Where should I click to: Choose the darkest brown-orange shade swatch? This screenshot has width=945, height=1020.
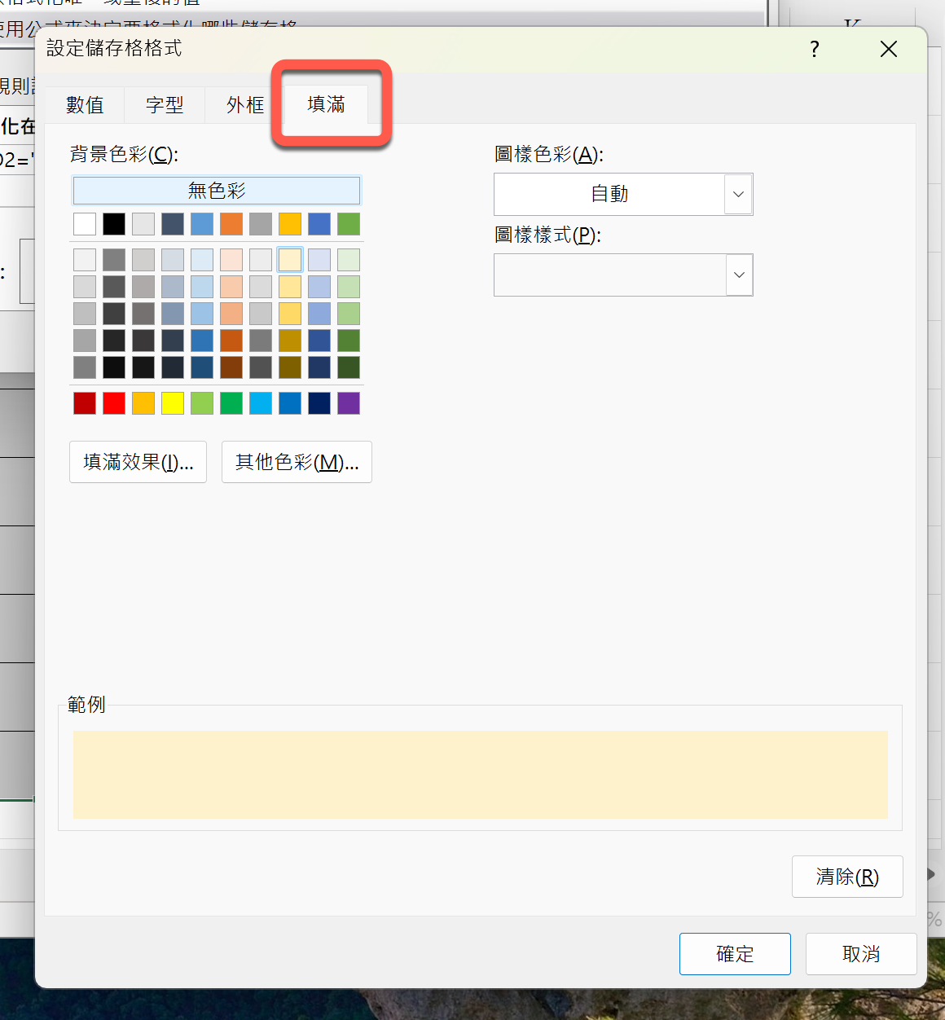(x=231, y=367)
